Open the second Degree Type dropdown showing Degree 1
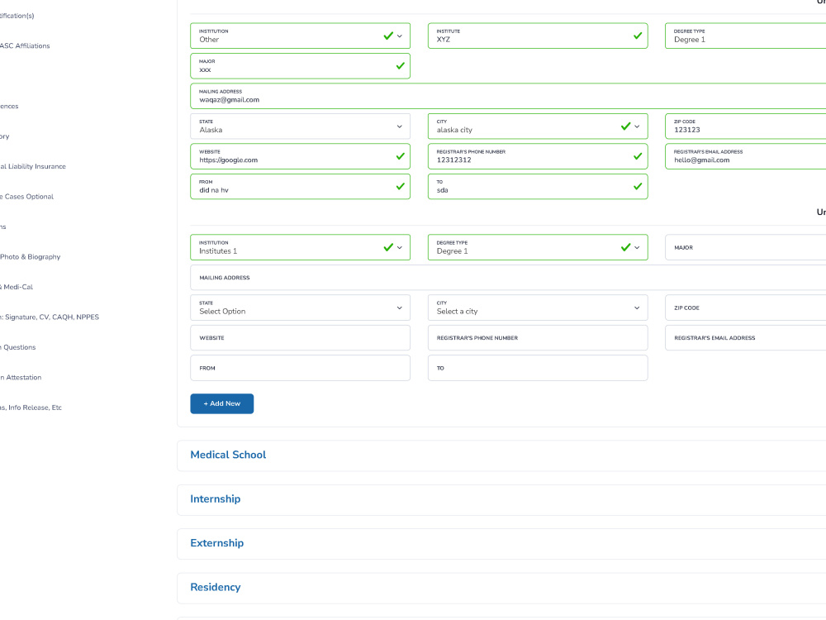This screenshot has width=826, height=620. 538,247
